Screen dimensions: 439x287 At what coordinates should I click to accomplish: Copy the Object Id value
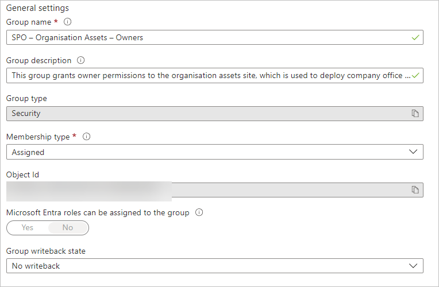coord(415,190)
